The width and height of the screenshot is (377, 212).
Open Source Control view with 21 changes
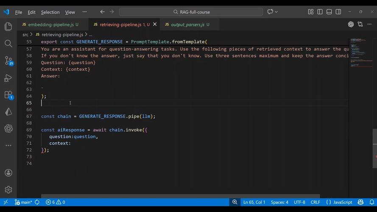click(8, 60)
